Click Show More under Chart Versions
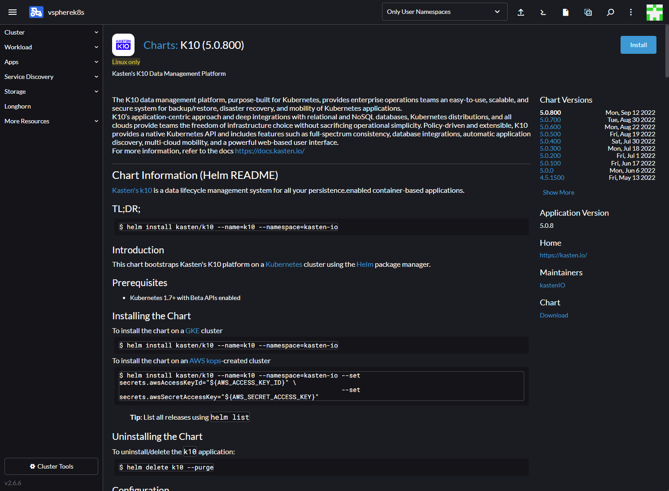The image size is (669, 491). pos(558,192)
